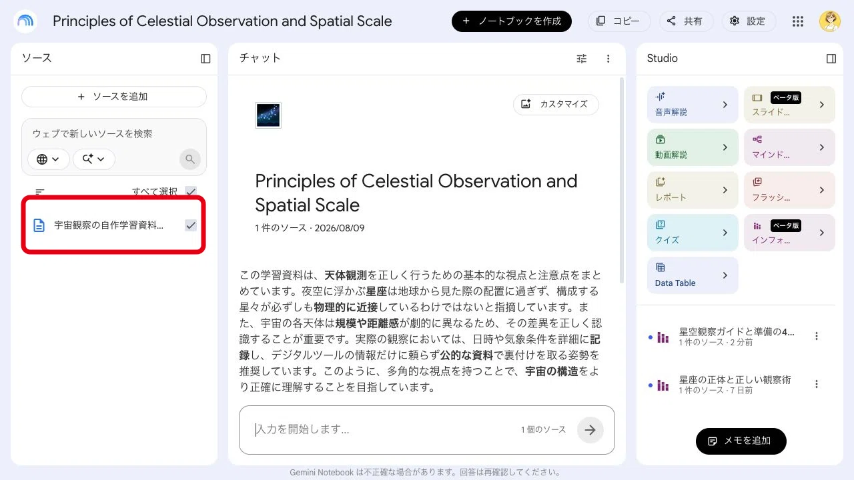Uncheck the 宇宙観察の自作学習資料 source checkbox
854x480 pixels.
(191, 225)
